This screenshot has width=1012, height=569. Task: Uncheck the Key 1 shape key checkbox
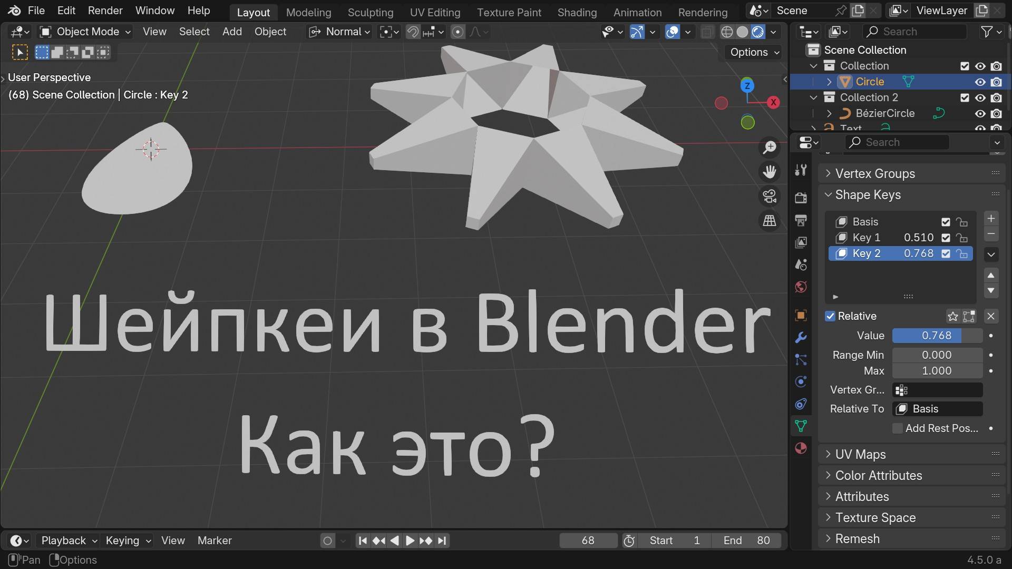tap(945, 238)
